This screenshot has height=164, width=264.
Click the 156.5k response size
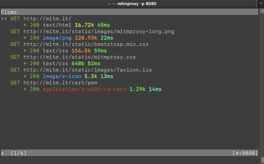coord(81,51)
